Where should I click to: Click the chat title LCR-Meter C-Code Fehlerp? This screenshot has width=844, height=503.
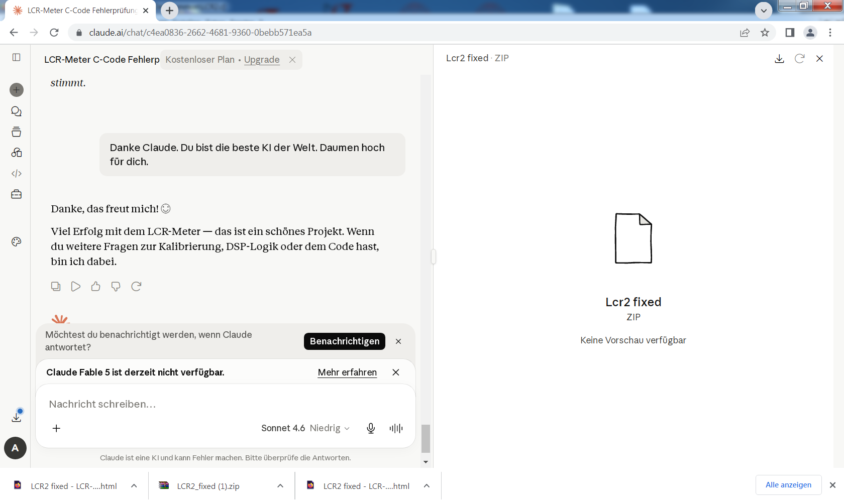101,60
